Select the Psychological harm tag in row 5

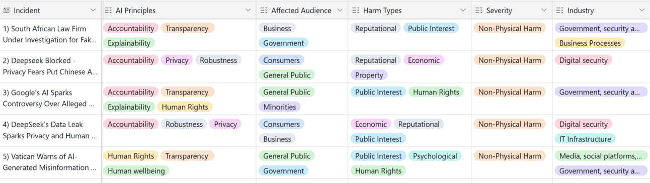coord(435,156)
